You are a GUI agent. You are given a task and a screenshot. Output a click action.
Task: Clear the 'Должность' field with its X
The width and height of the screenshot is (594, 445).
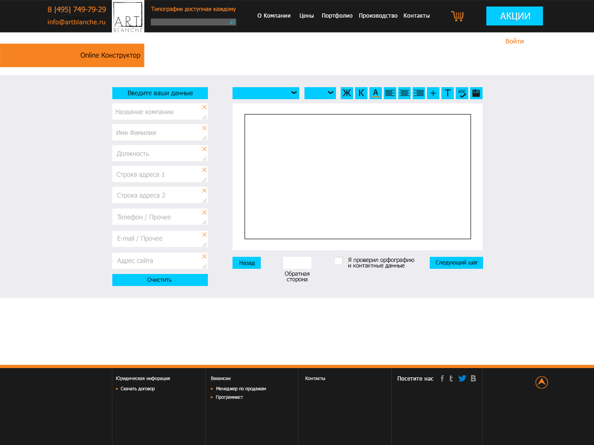pyautogui.click(x=204, y=149)
